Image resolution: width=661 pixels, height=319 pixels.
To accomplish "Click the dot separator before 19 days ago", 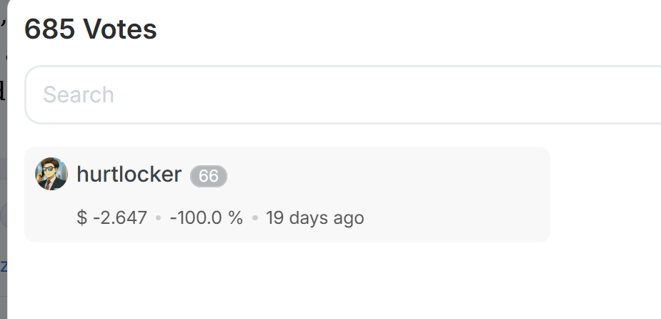I will coord(255,217).
